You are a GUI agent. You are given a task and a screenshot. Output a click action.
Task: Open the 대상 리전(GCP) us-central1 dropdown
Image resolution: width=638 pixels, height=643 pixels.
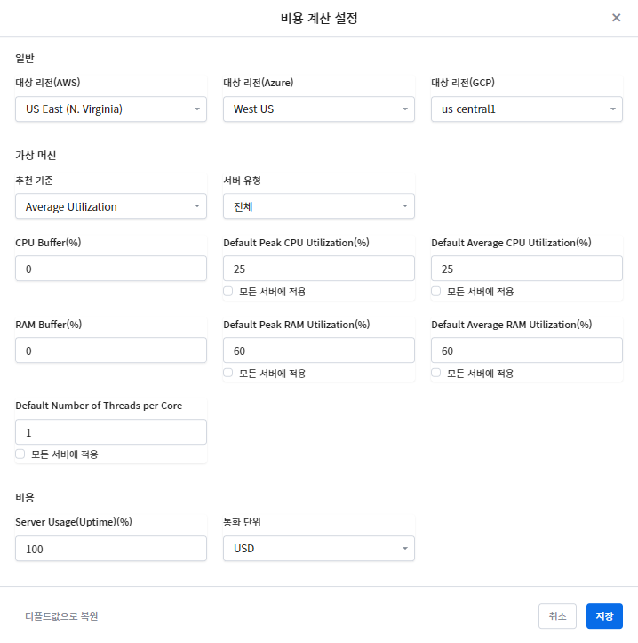click(x=526, y=109)
